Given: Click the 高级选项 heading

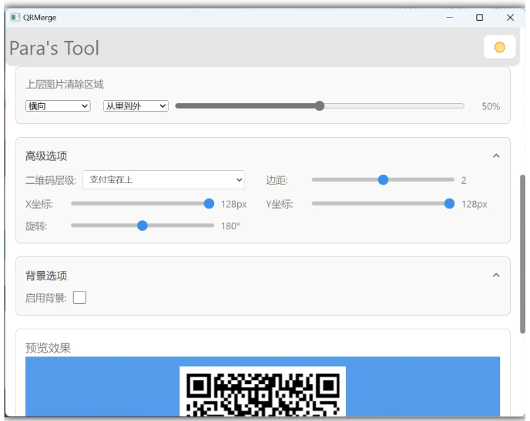Looking at the screenshot, I should pyautogui.click(x=46, y=156).
